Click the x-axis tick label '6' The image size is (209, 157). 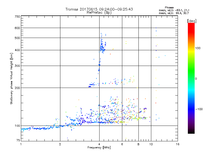pyautogui.click(x=122, y=144)
